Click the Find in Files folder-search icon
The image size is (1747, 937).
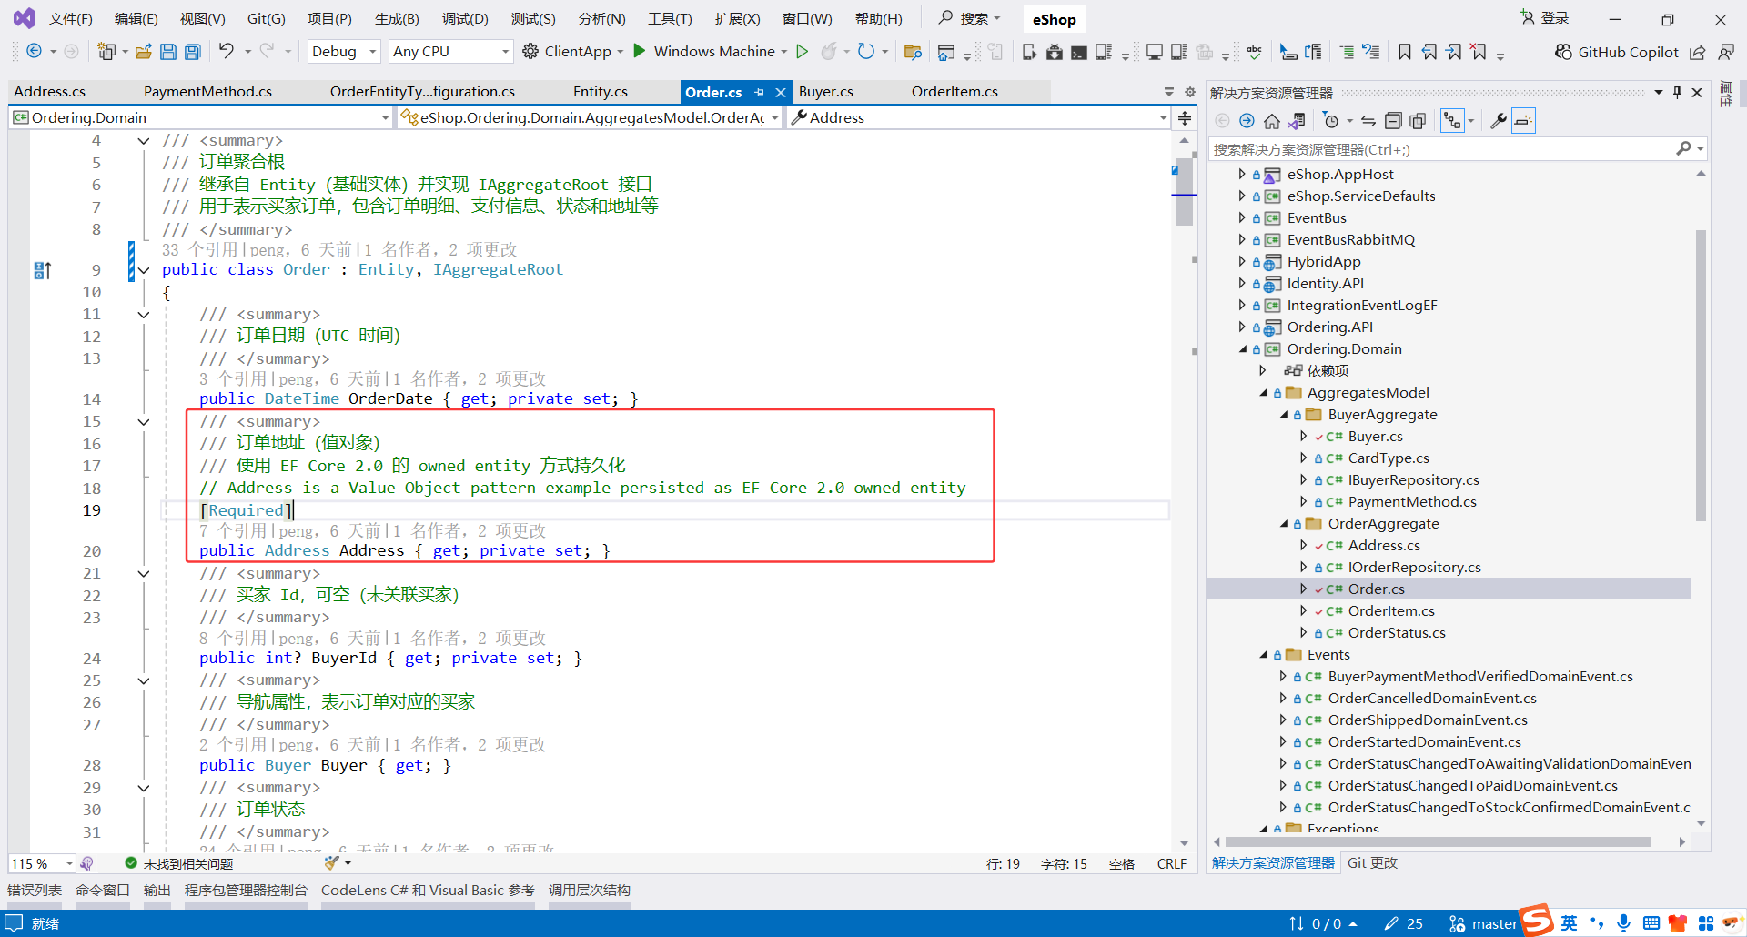point(913,52)
